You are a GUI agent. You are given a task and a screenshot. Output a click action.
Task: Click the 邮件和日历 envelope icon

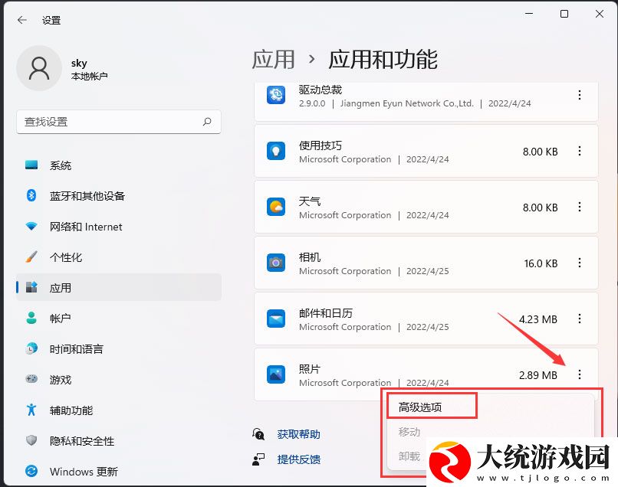click(276, 319)
